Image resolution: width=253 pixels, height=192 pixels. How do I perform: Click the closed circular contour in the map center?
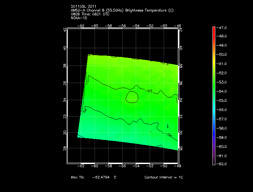(x=132, y=97)
